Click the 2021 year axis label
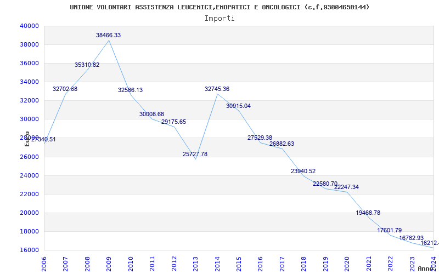439x274 pixels. click(369, 264)
